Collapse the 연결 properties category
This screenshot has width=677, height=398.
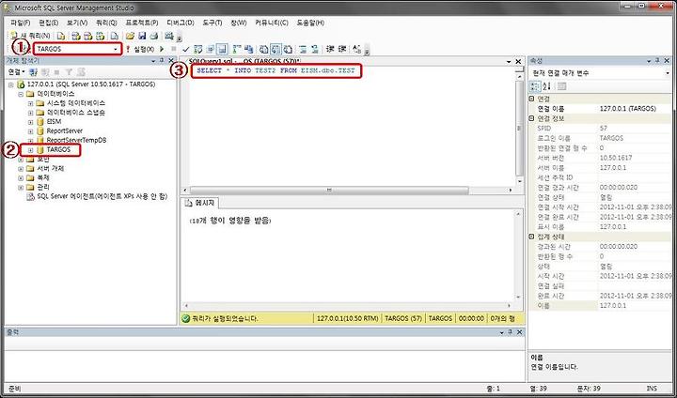pyautogui.click(x=532, y=99)
